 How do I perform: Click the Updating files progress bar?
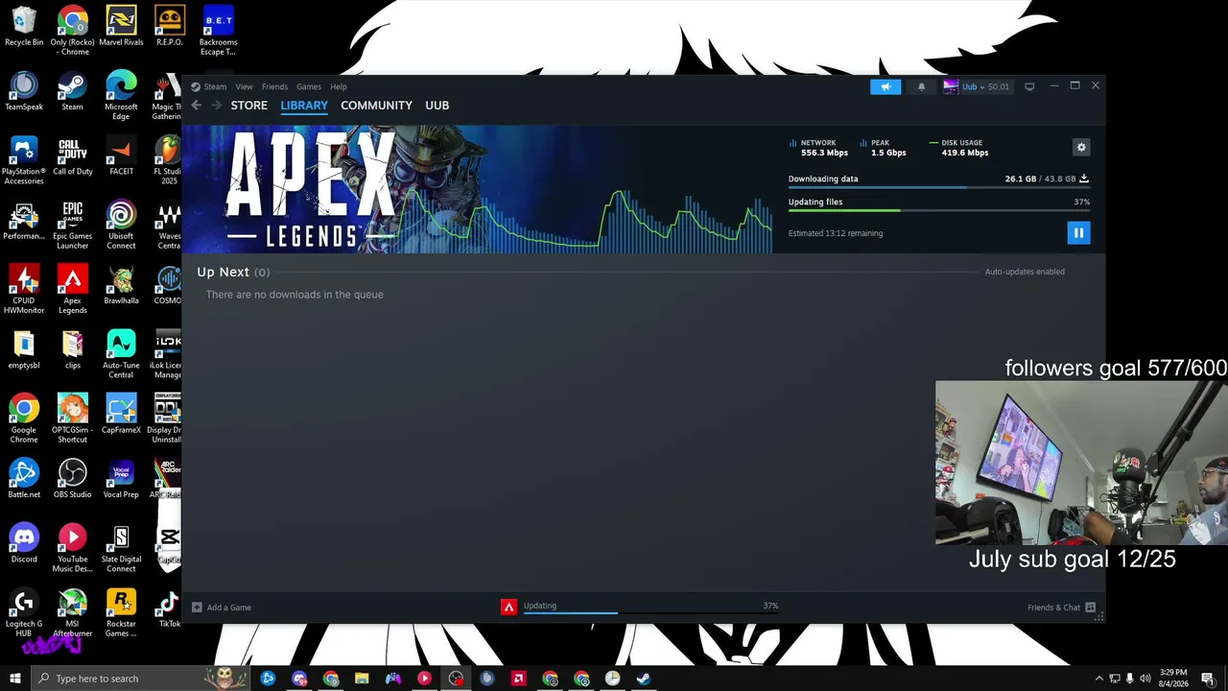tap(938, 210)
